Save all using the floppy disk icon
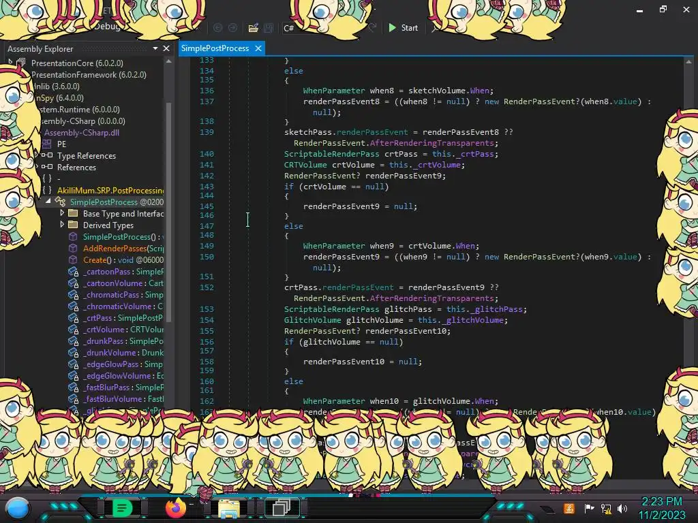The image size is (698, 523). (x=269, y=28)
